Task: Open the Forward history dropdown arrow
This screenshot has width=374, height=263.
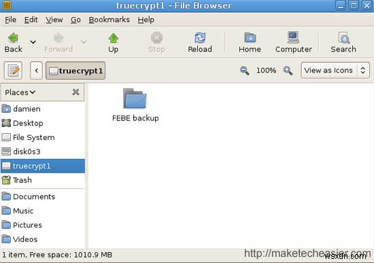Action: click(x=84, y=42)
